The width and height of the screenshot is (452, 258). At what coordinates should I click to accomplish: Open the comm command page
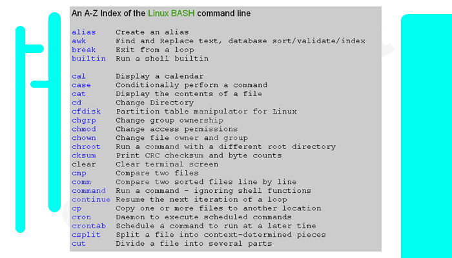click(81, 182)
